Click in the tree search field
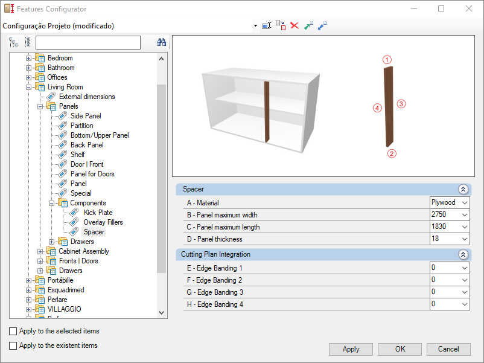Viewport: 484px width, 363px height. 88,42
